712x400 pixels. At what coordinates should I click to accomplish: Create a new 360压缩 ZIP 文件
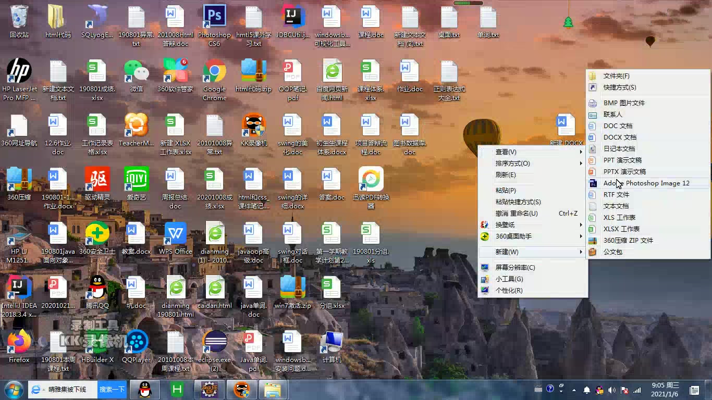point(648,241)
